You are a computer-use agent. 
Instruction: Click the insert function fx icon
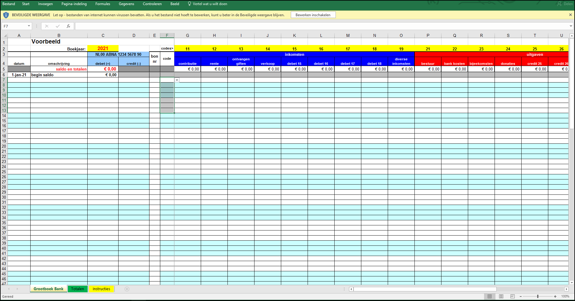click(x=68, y=26)
